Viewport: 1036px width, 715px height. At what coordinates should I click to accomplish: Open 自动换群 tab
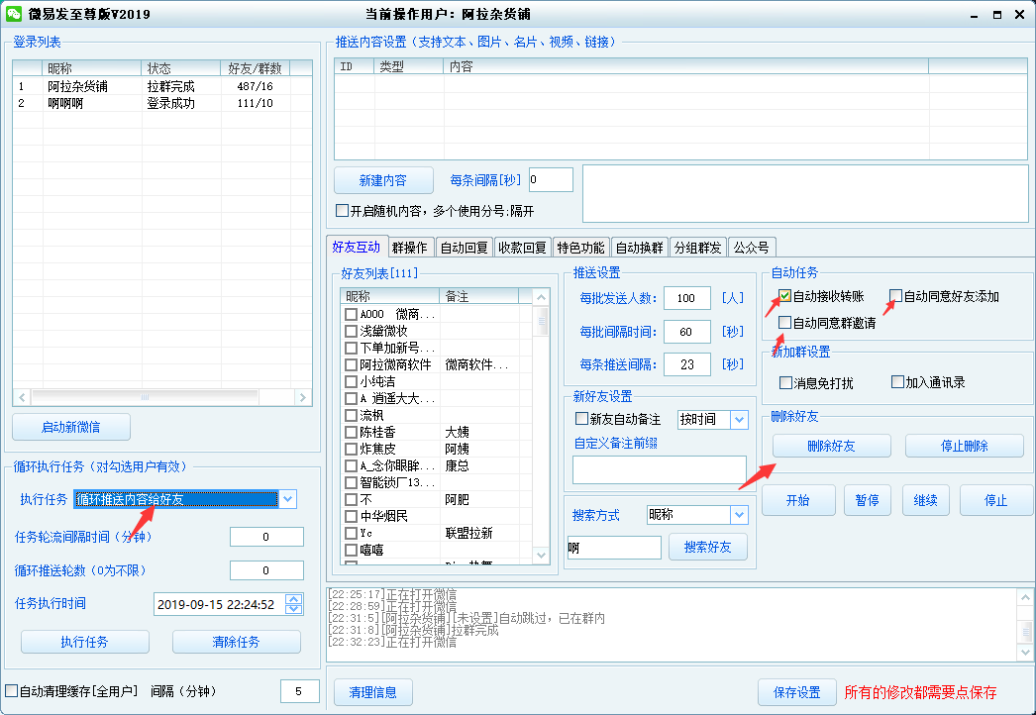(x=640, y=248)
